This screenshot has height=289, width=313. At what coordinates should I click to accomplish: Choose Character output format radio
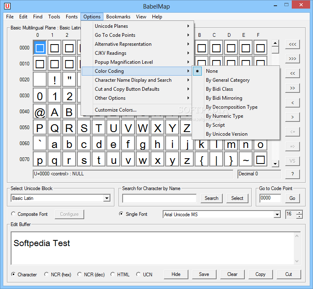[13, 274]
